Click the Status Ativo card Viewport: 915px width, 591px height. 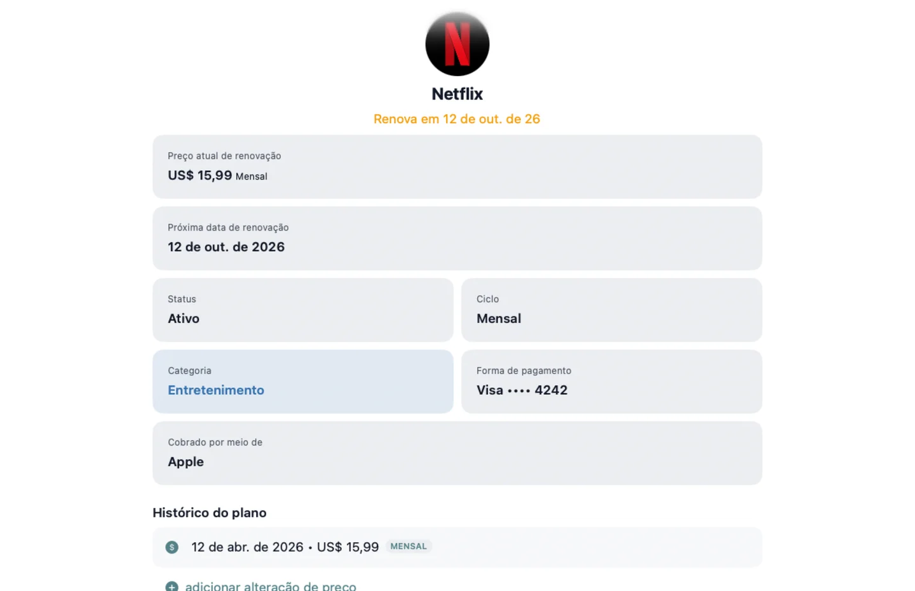303,310
